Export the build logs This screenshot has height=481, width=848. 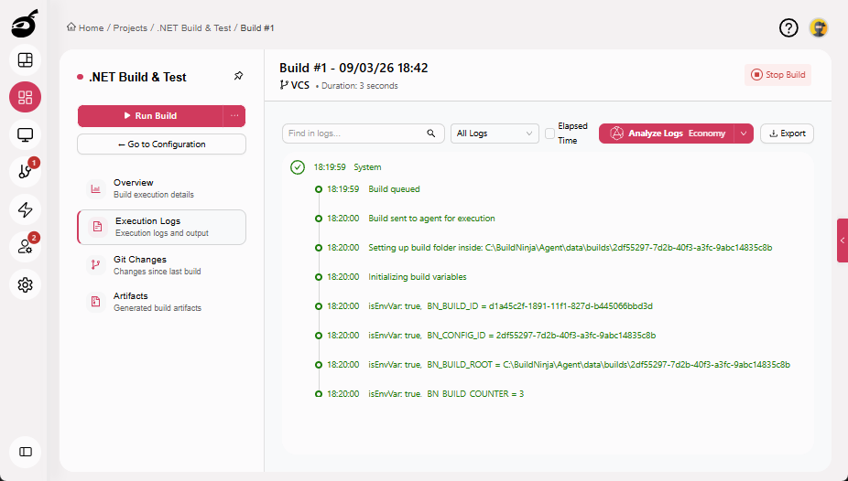point(787,134)
